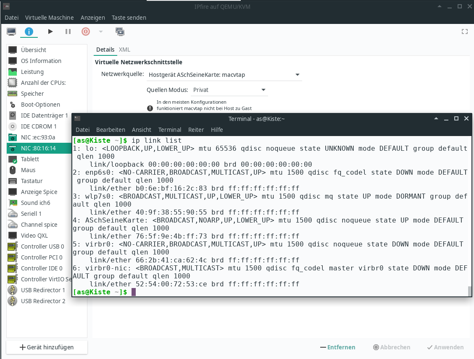Switch to the XML tab

124,50
